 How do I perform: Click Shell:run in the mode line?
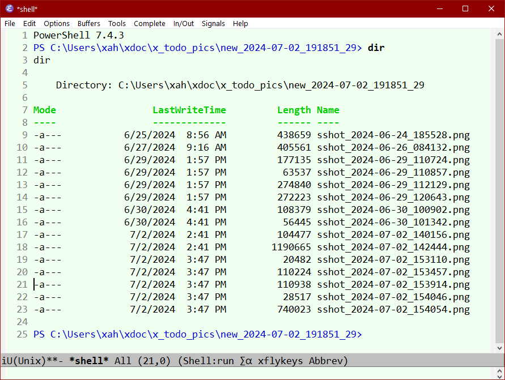(x=209, y=361)
